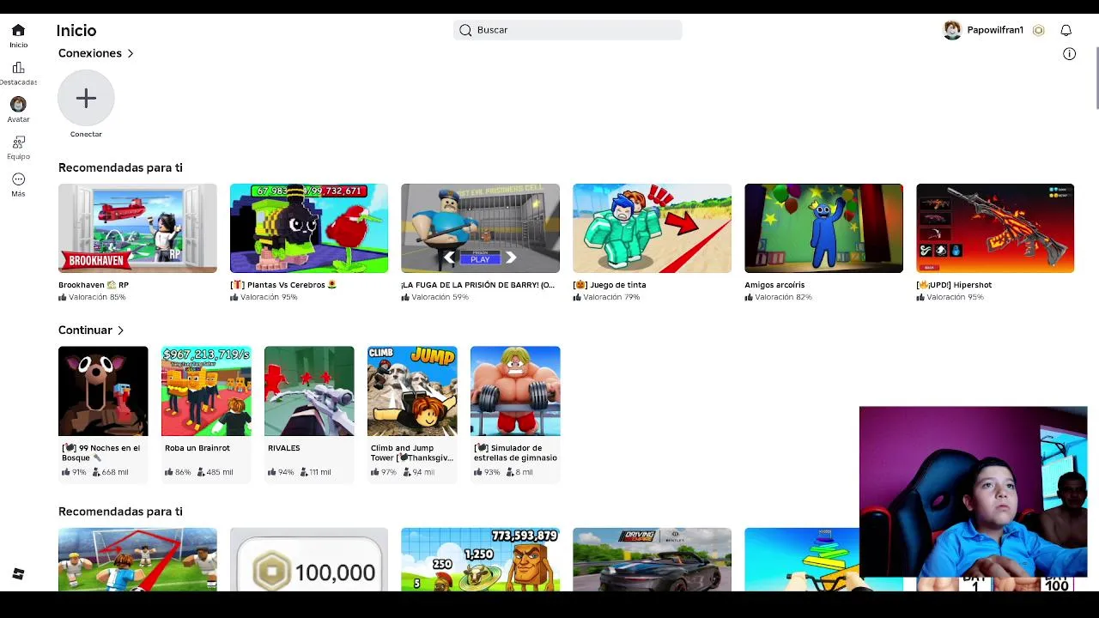Click the Hipershot title text

click(954, 285)
